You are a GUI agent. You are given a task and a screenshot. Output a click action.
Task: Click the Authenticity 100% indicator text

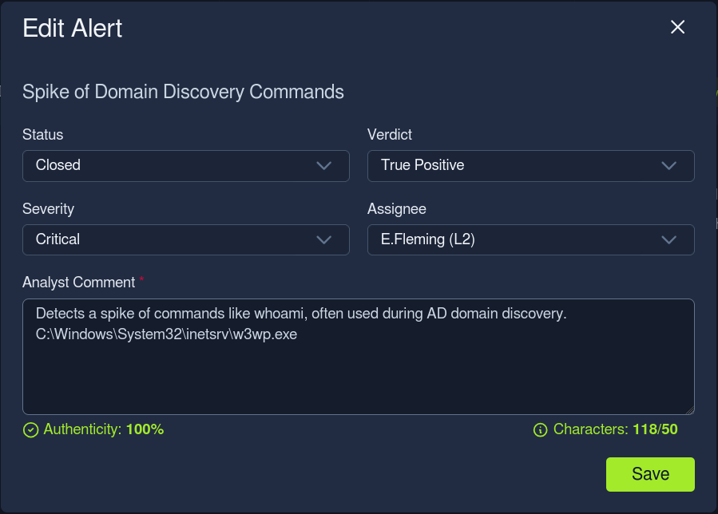click(104, 429)
